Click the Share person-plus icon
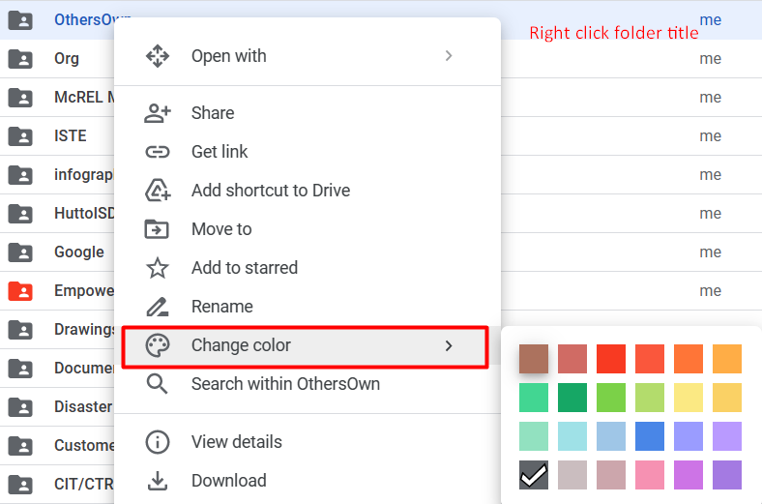This screenshot has height=504, width=762. [158, 113]
